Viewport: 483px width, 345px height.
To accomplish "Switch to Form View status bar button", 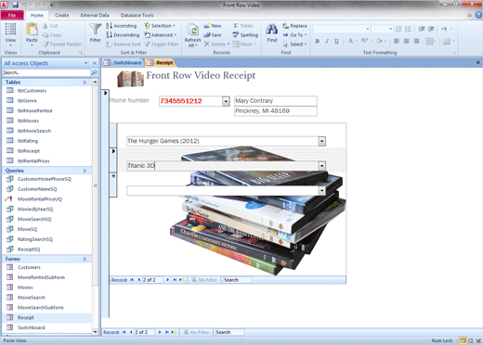I will [463, 340].
